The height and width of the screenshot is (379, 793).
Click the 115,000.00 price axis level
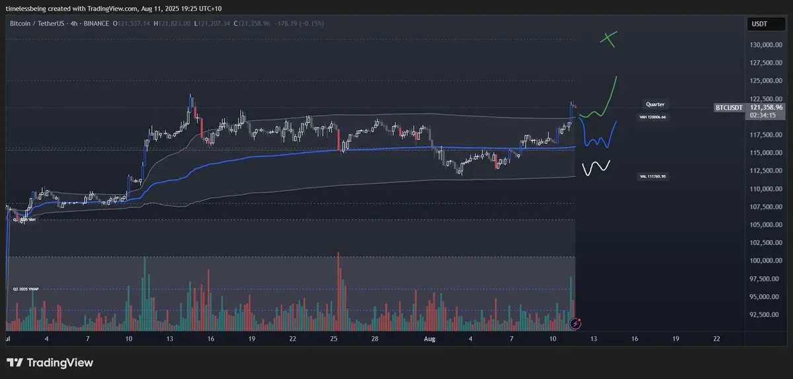pos(766,153)
